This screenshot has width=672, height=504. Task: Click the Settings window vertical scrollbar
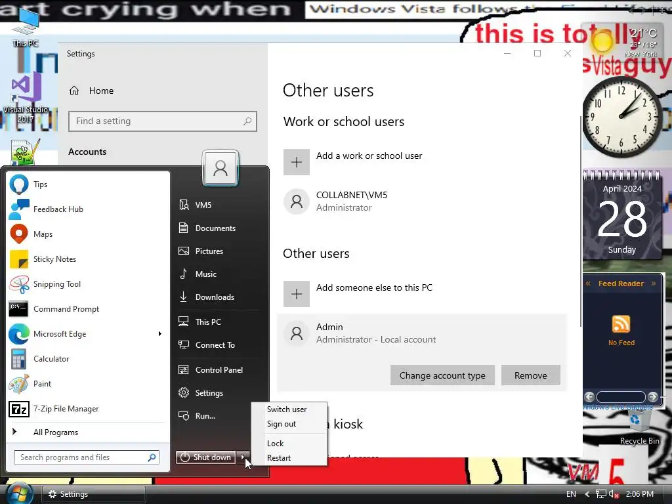pos(581,220)
